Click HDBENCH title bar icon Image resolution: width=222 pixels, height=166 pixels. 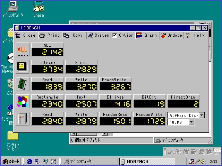[x=17, y=28]
